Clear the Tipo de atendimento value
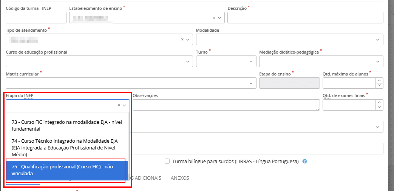 182,39
